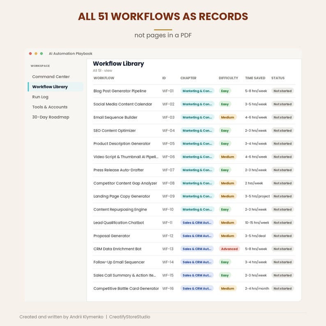326x326 pixels.
Task: Click Marketing chapter tag for Blog Post Generator
Action: pyautogui.click(x=197, y=91)
